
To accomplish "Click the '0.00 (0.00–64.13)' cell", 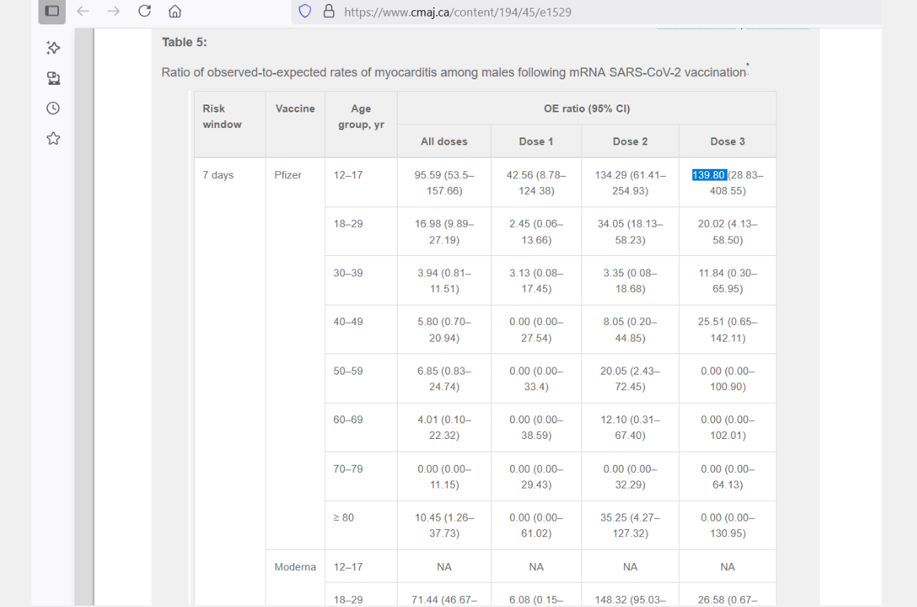I will pos(728,477).
